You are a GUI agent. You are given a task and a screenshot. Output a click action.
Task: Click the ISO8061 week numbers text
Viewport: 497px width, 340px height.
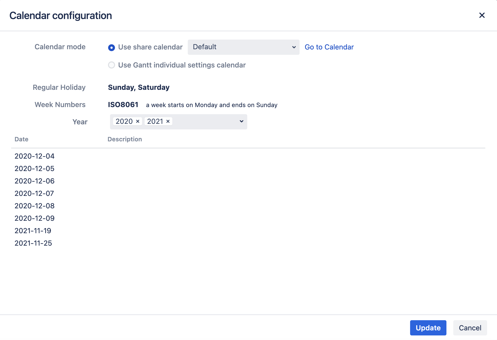pos(123,105)
